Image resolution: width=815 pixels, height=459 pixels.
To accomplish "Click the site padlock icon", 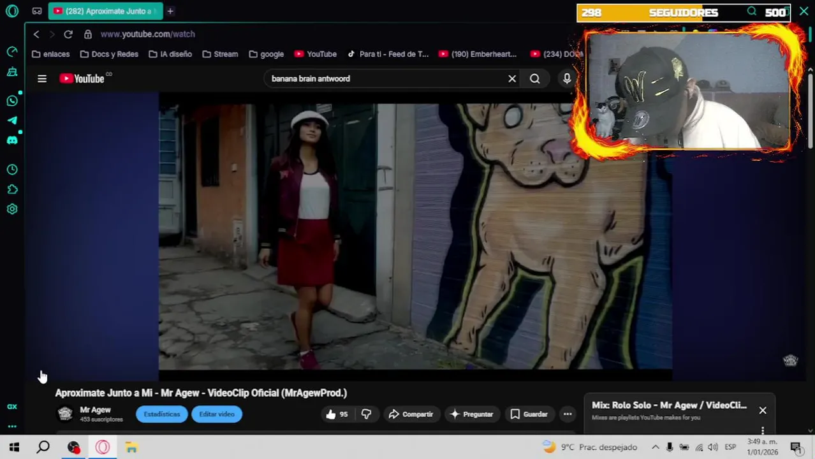I will (88, 34).
